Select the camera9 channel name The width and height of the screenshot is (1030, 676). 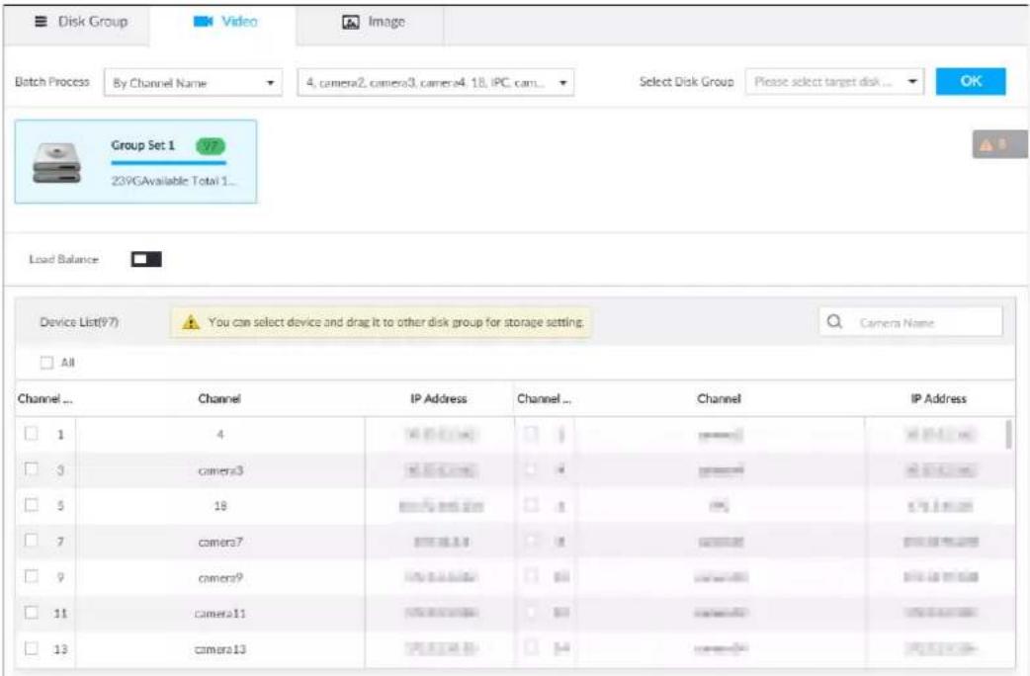point(220,578)
